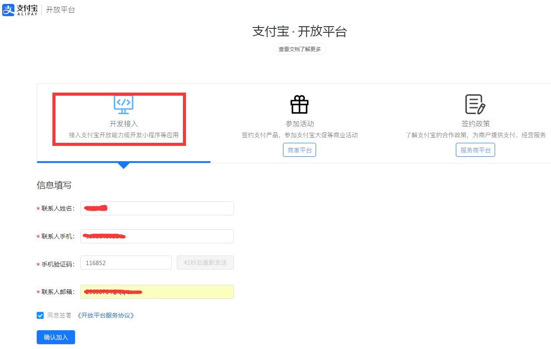Click the Alipay logo in header
The height and width of the screenshot is (349, 551).
click(x=20, y=10)
